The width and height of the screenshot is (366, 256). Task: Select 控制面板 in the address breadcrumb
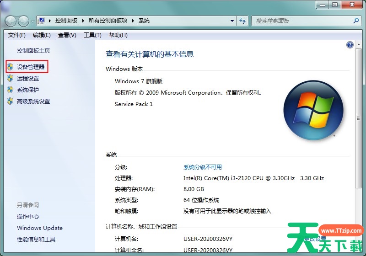(66, 21)
